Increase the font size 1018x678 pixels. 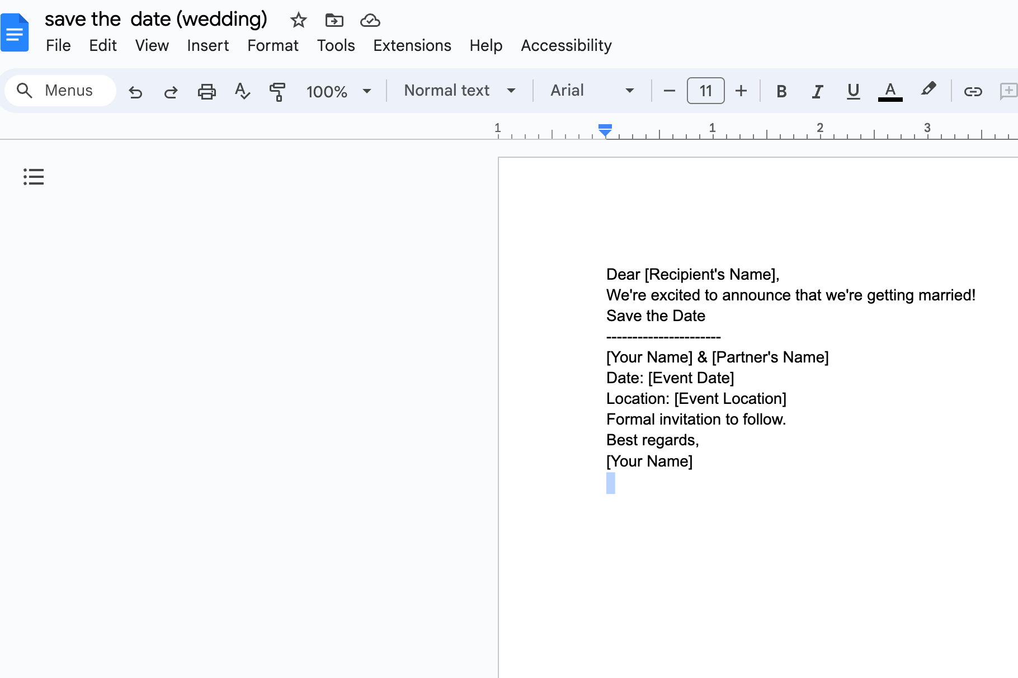[x=741, y=91]
